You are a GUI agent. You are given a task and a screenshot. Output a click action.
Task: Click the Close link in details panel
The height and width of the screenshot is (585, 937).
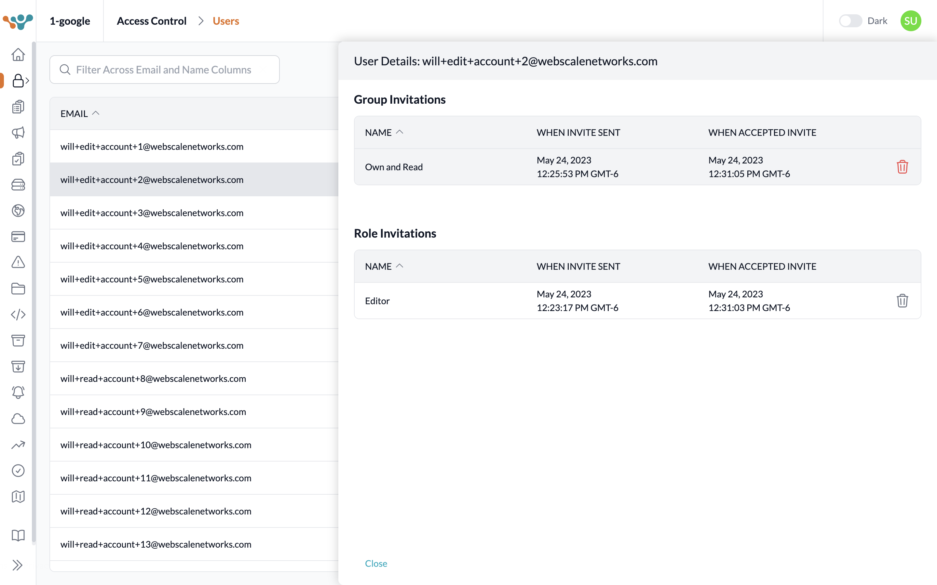(x=375, y=563)
